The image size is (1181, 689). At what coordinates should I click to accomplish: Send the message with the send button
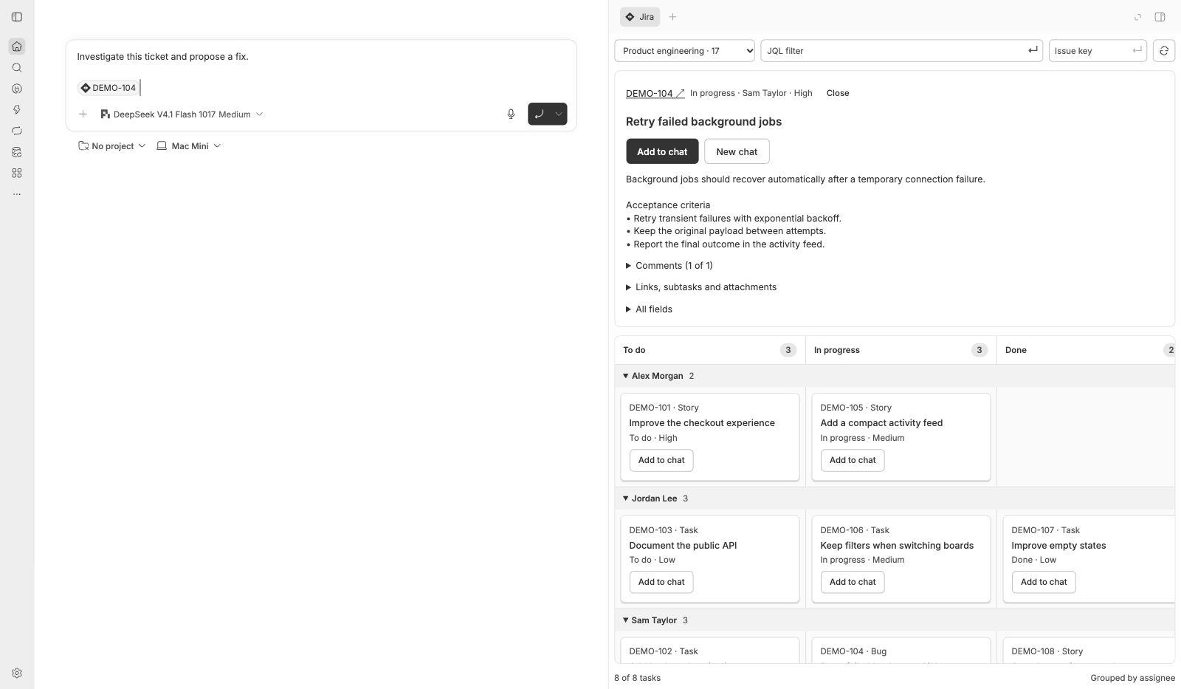pos(540,114)
